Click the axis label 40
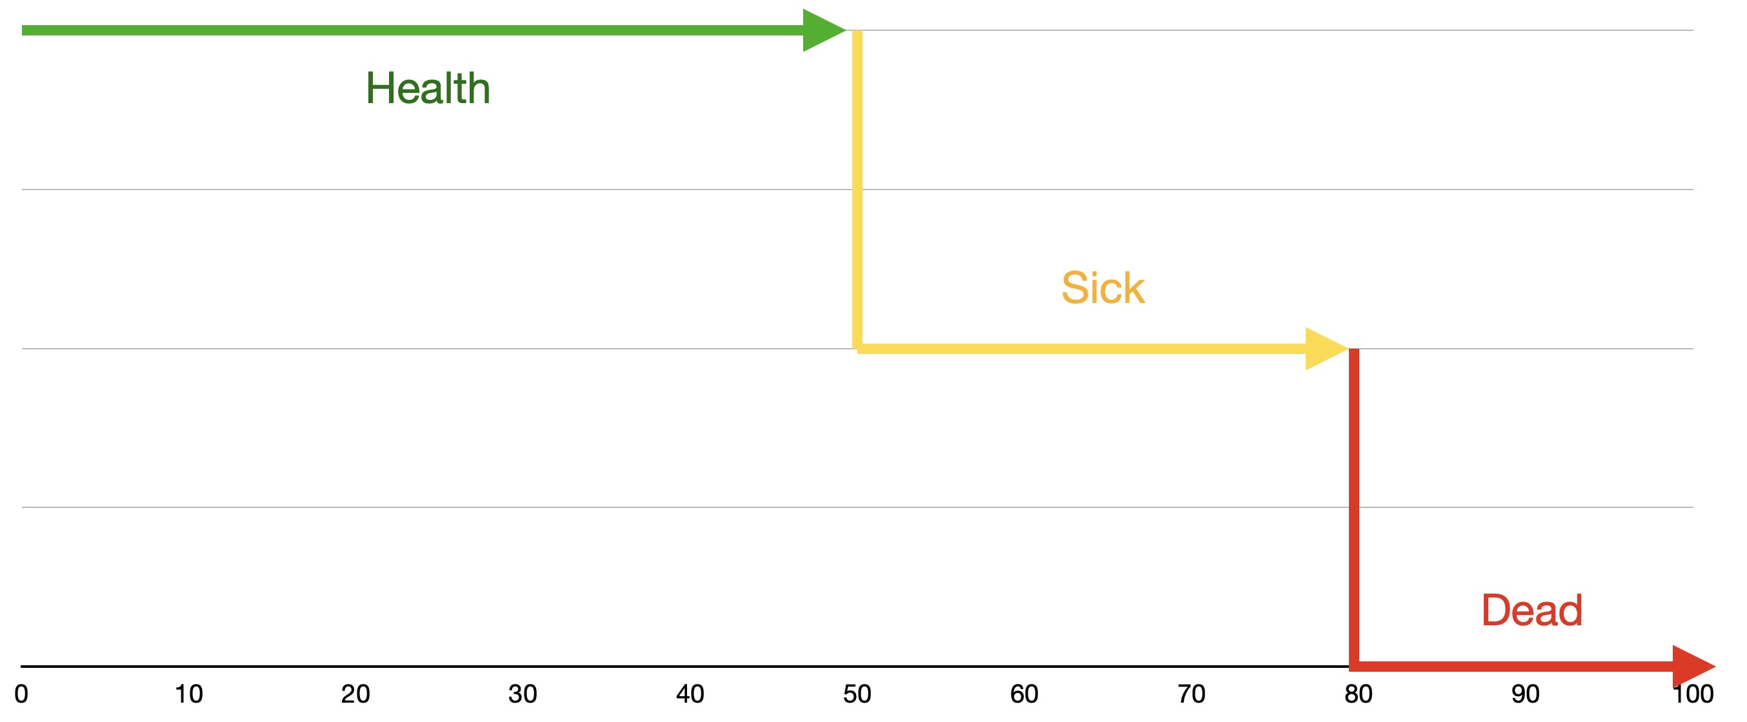 click(690, 694)
